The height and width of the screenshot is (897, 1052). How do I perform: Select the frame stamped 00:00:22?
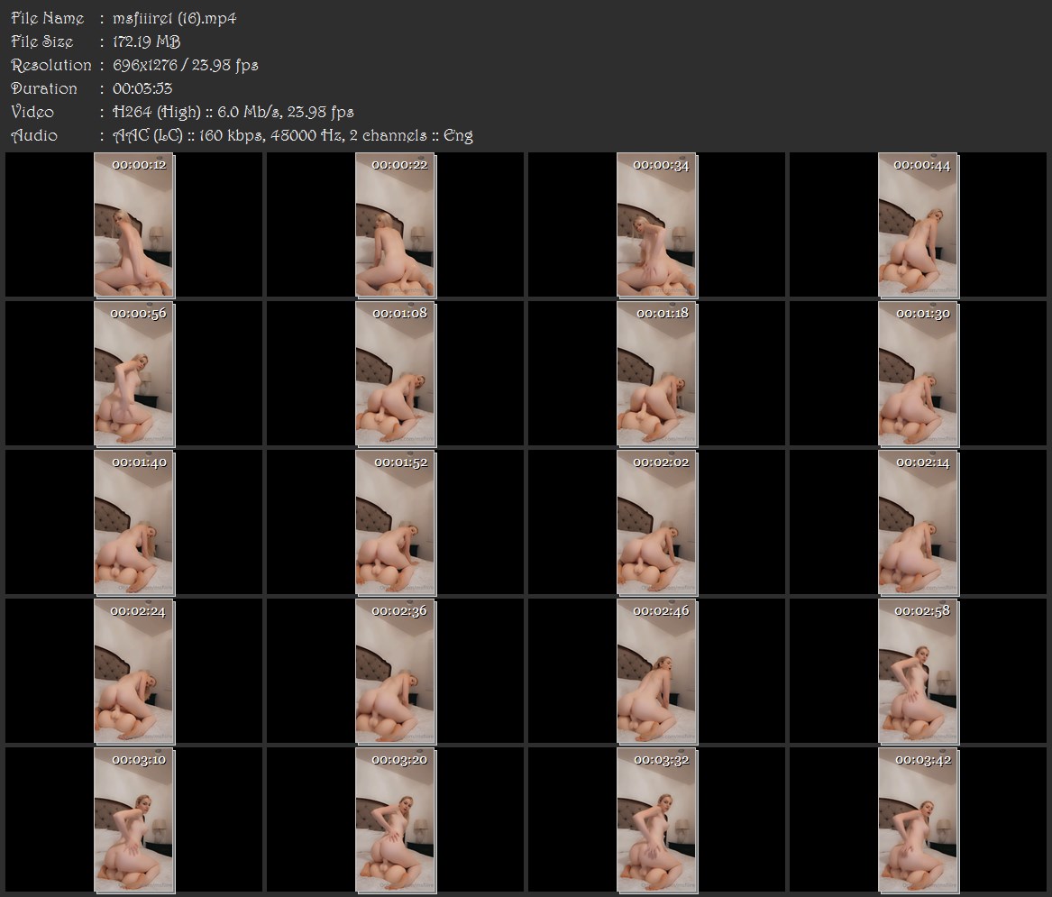pyautogui.click(x=396, y=224)
